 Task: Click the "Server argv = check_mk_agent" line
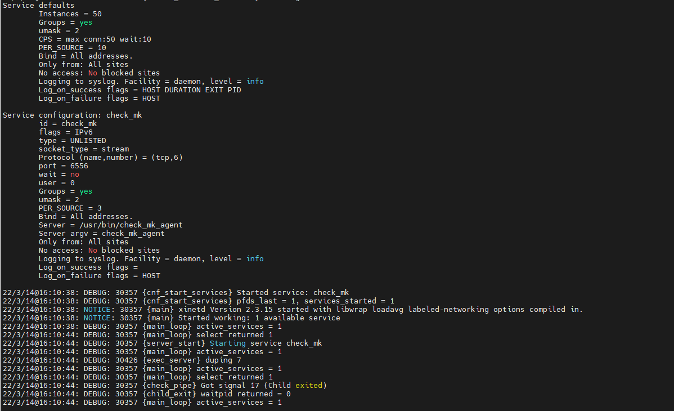101,233
